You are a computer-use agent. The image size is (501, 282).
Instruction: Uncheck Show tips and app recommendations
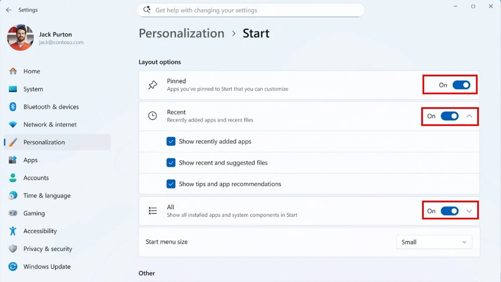[171, 184]
